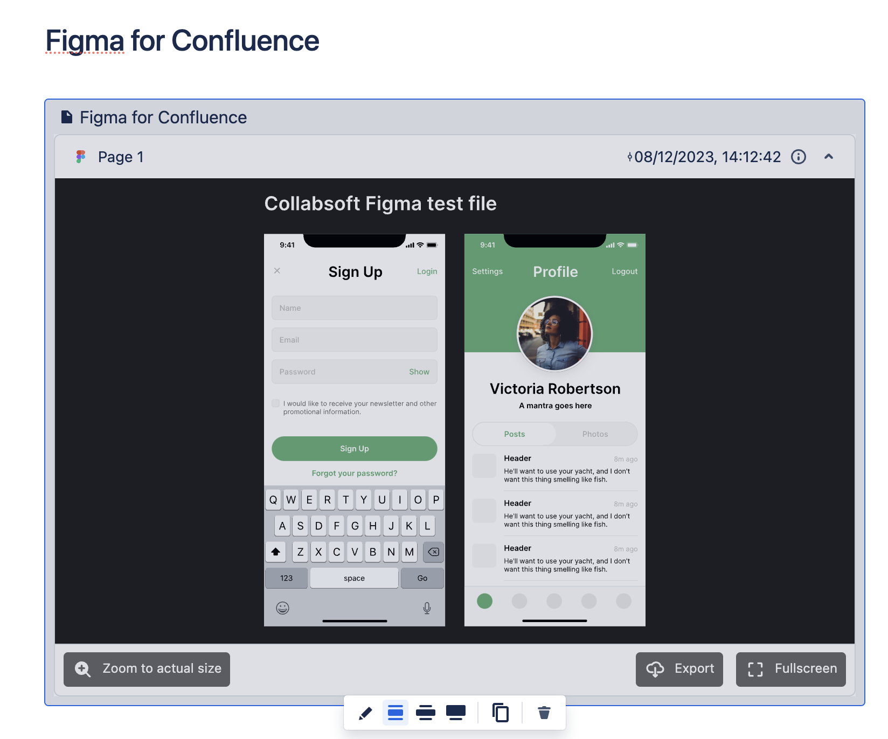Click the Login link in Sign Up screen
888x739 pixels.
tap(427, 271)
